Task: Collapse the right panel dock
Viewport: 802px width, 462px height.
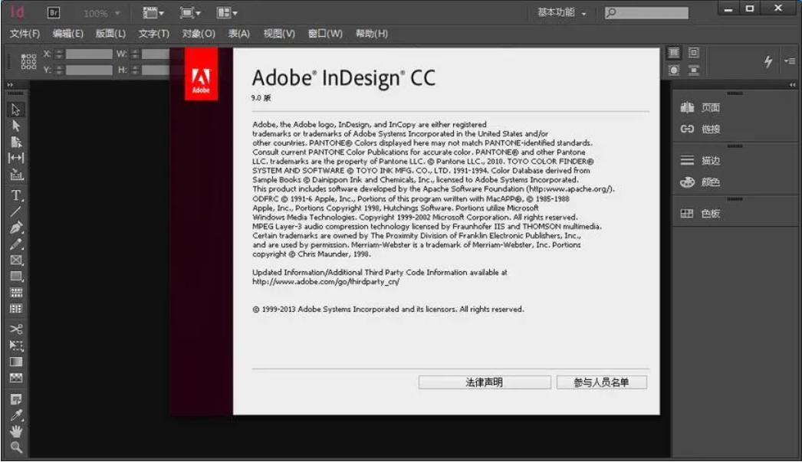Action: point(794,83)
